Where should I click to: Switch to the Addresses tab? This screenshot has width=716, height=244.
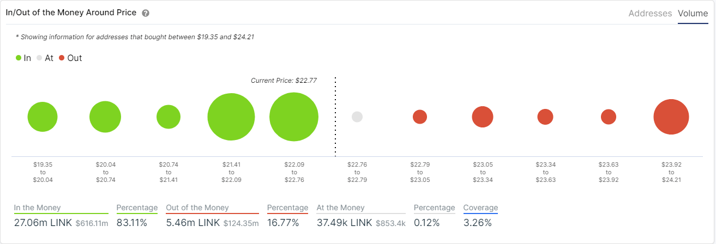pos(650,13)
